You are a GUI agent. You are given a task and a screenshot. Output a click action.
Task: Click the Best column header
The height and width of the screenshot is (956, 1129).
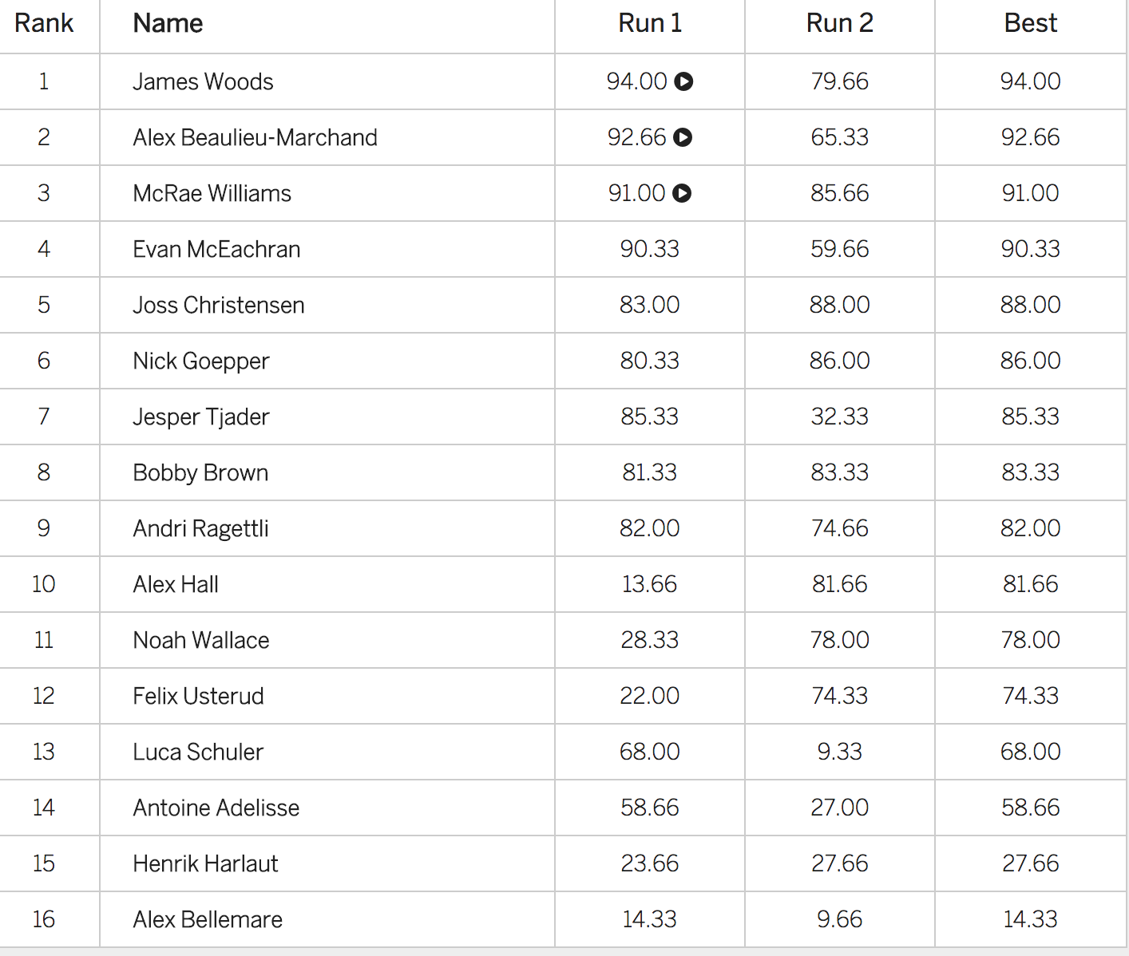[x=1031, y=23]
